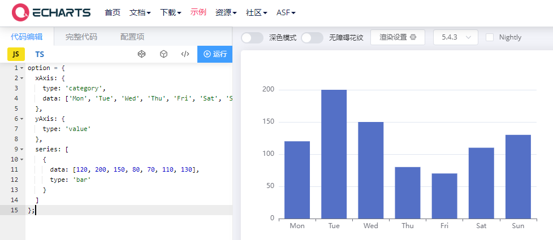
Task: Expand the 文档 docs menu
Action: pyautogui.click(x=140, y=12)
